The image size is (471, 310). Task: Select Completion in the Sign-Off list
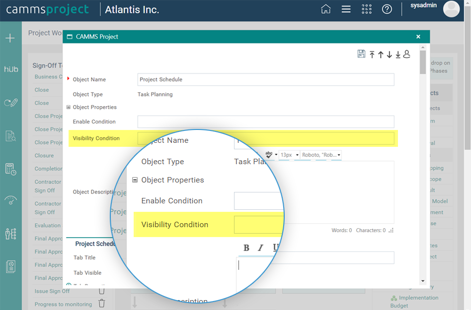coord(48,169)
